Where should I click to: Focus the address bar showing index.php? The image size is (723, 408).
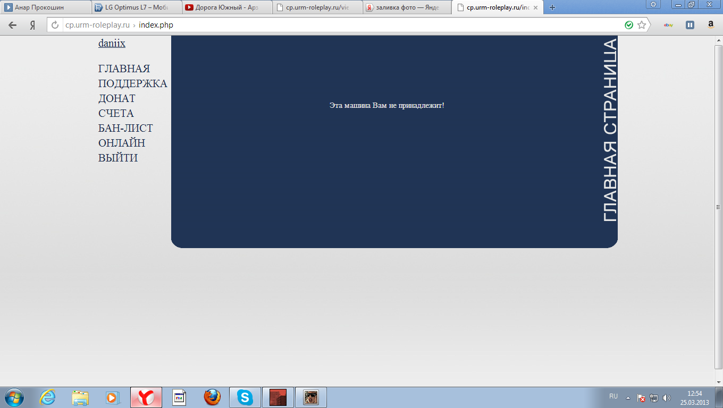[340, 25]
